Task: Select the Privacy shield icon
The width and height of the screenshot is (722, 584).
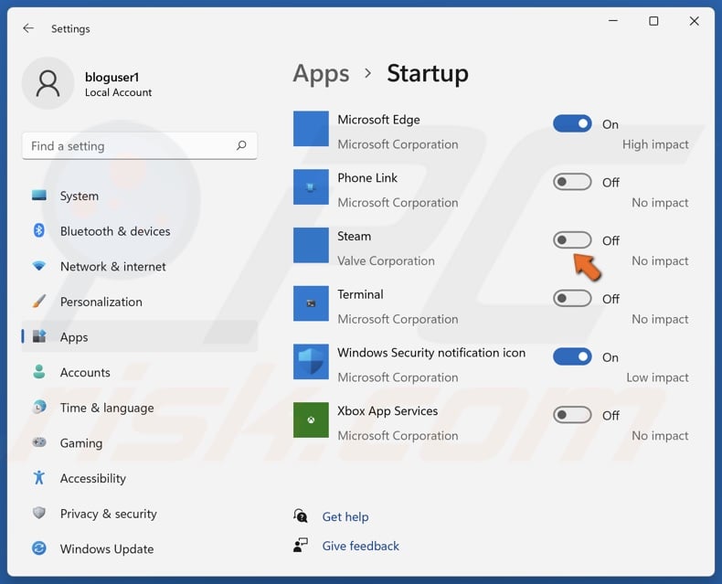Action: (x=39, y=513)
